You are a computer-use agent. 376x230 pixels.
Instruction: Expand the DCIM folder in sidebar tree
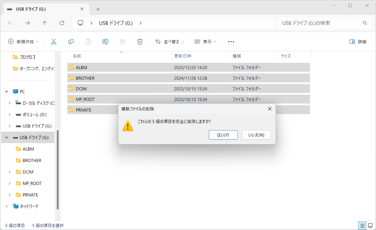click(10, 172)
